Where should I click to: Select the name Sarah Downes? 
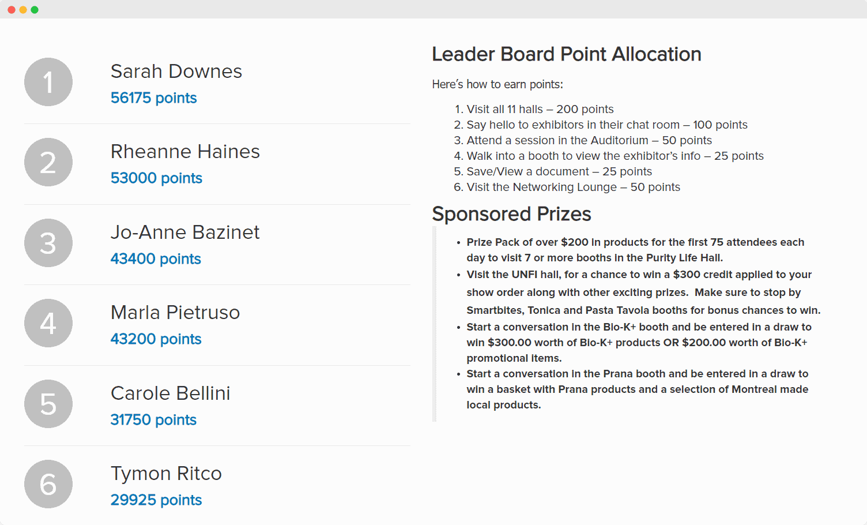tap(176, 71)
